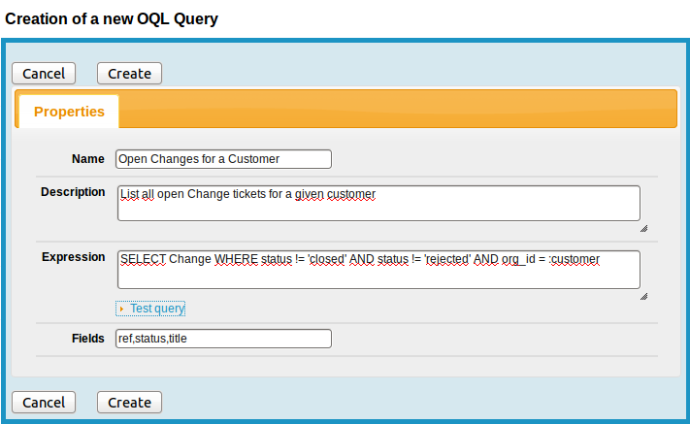Click the top Create button
Viewport: 690px width, 424px height.
click(x=129, y=74)
